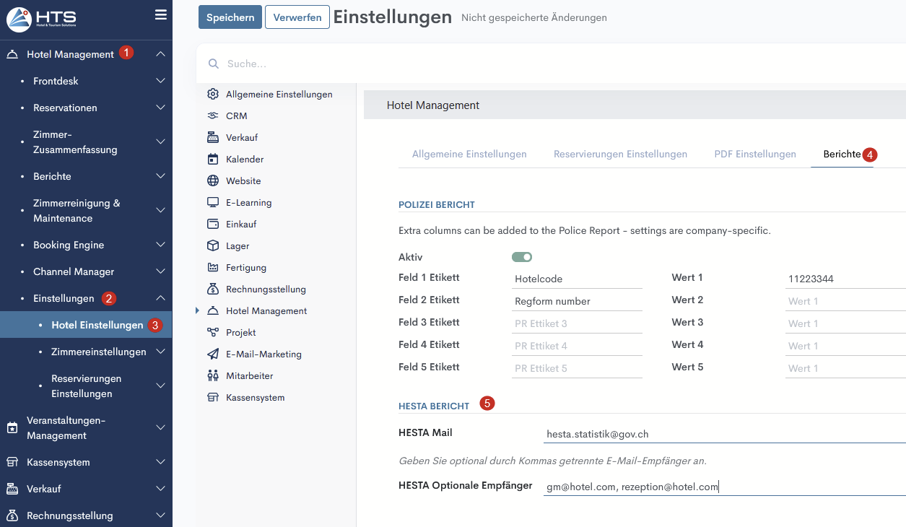Click the Suche search field

[505, 64]
